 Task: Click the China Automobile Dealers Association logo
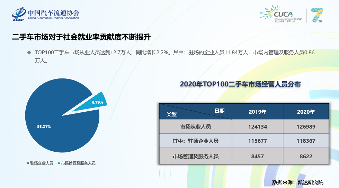(x=46, y=14)
